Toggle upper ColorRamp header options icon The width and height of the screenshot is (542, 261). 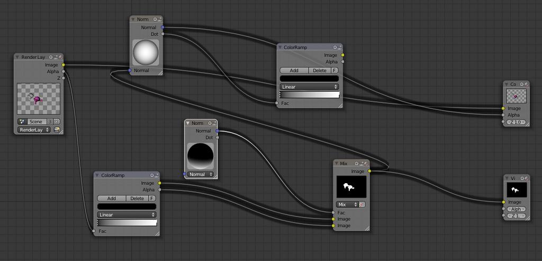click(340, 47)
